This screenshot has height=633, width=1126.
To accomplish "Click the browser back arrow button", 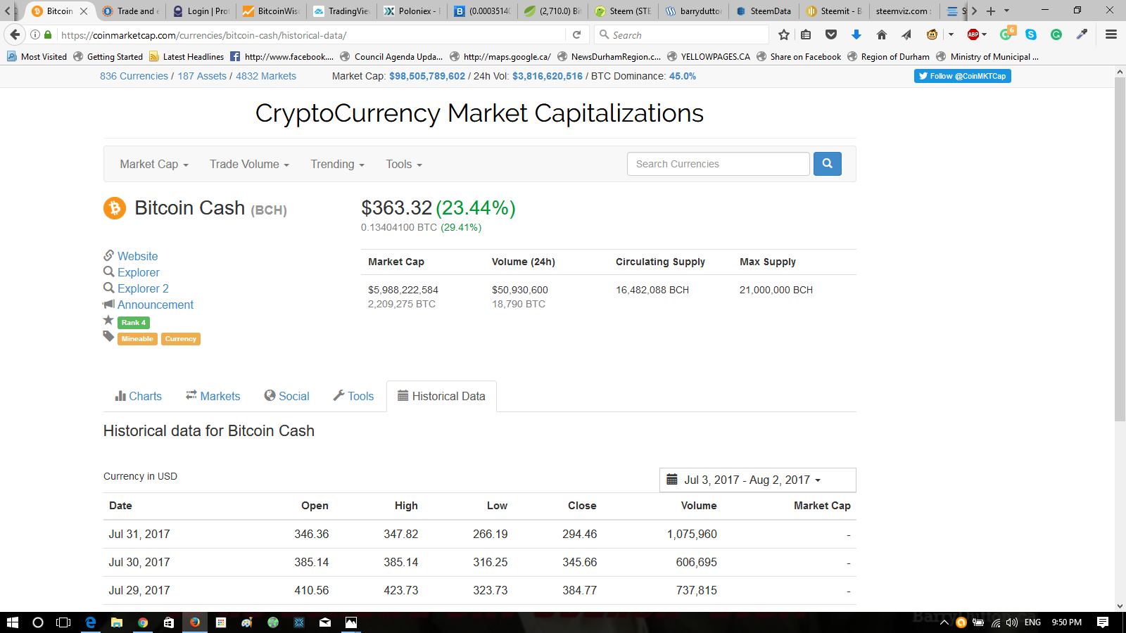I will coord(15,34).
